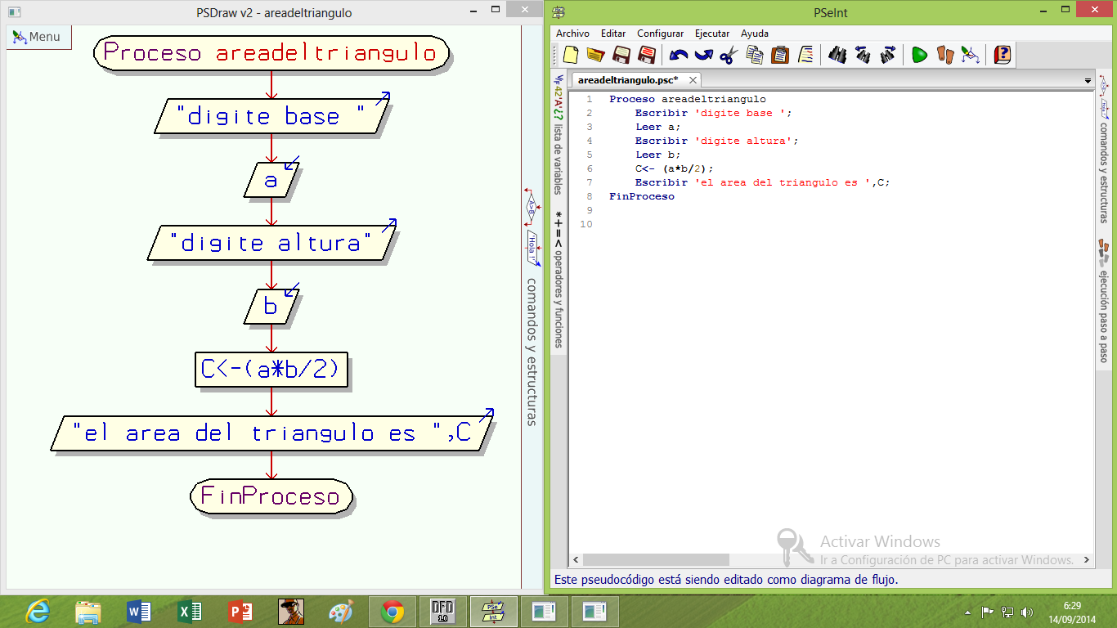Click horizontal scrollbar left arrow in editor
This screenshot has width=1117, height=628.
(x=576, y=560)
